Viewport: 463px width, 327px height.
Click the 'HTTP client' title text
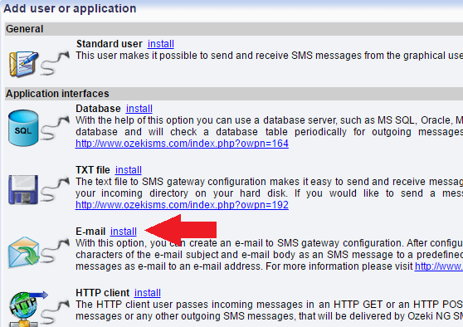102,293
